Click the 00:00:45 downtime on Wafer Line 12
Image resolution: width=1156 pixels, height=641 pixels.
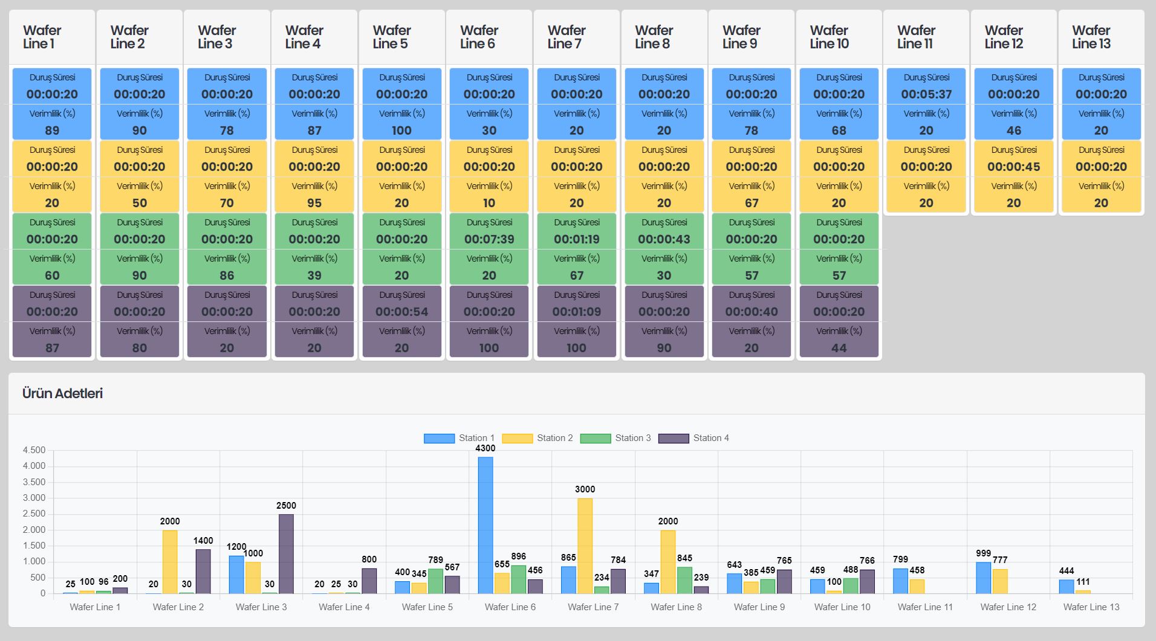pyautogui.click(x=1014, y=167)
